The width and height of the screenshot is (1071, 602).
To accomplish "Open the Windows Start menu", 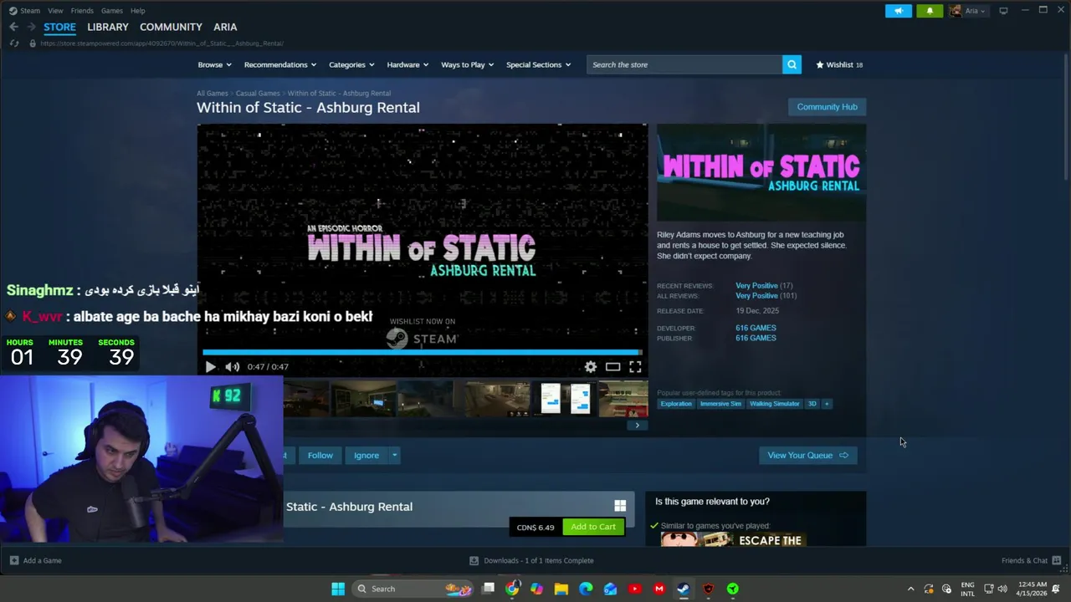I will [x=338, y=589].
